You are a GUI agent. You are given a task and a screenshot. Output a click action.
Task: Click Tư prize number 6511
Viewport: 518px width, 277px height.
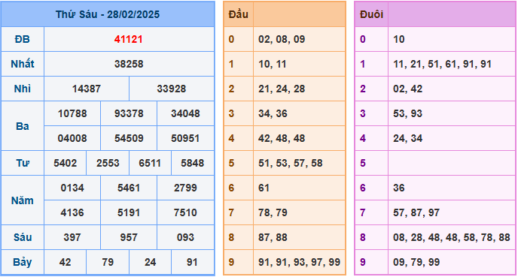click(x=150, y=163)
